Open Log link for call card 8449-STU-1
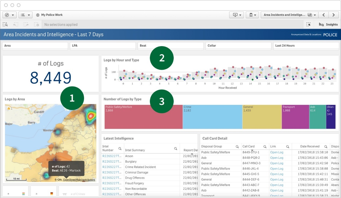 click(277, 152)
